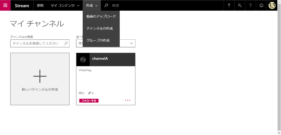Open the channelA title link
The width and height of the screenshot is (281, 135).
100,59
